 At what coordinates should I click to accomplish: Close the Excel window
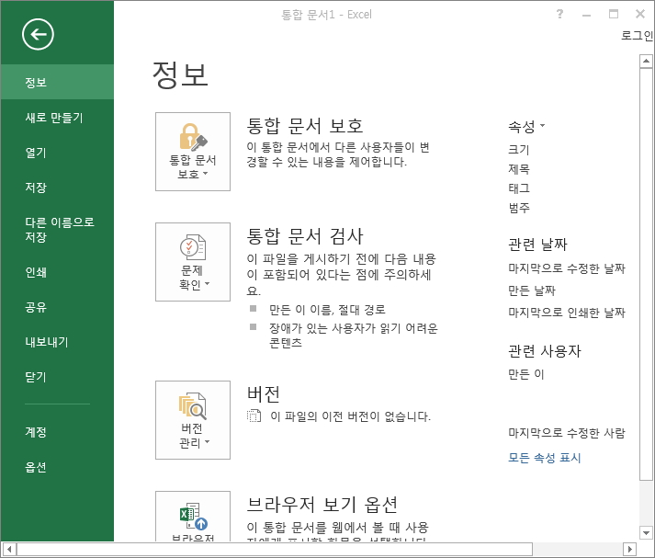pos(640,14)
